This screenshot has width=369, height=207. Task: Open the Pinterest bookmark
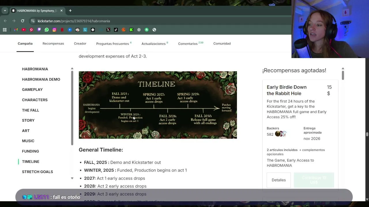[31, 30]
